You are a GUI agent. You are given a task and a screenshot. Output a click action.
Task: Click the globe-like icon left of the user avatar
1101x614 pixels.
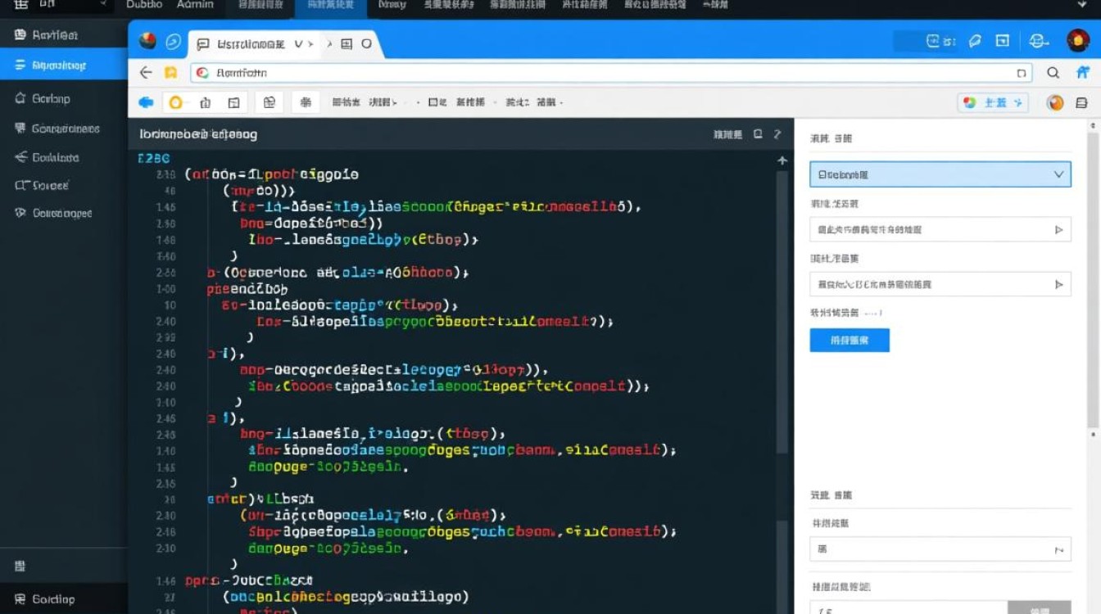coord(1039,41)
